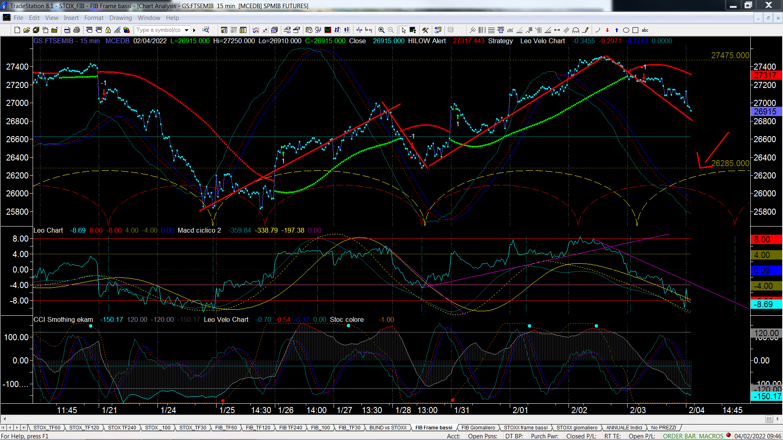Image resolution: width=783 pixels, height=440 pixels.
Task: Switch to the STOX_TF120 tab
Action: click(84, 427)
